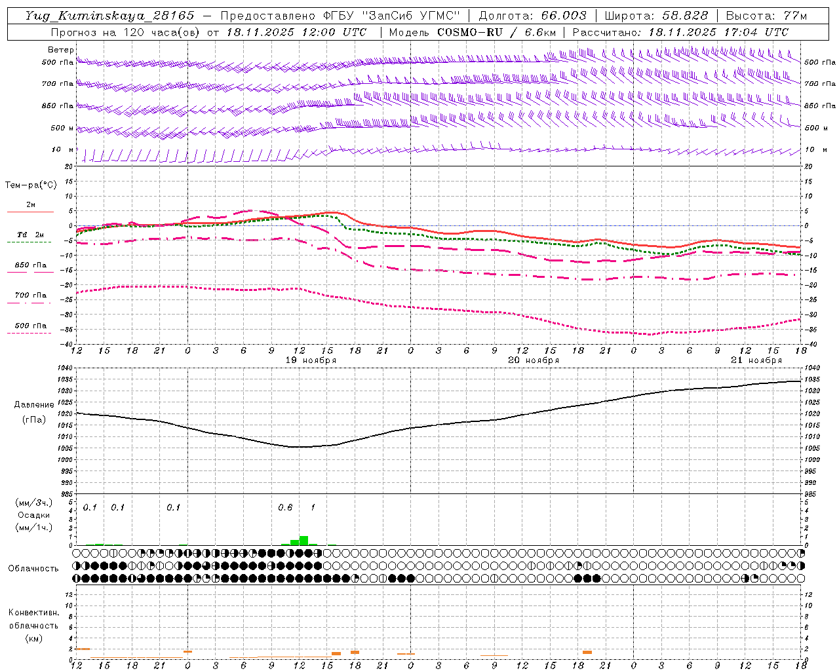
Task: Click the Высота: 77м value
Action: (766, 16)
